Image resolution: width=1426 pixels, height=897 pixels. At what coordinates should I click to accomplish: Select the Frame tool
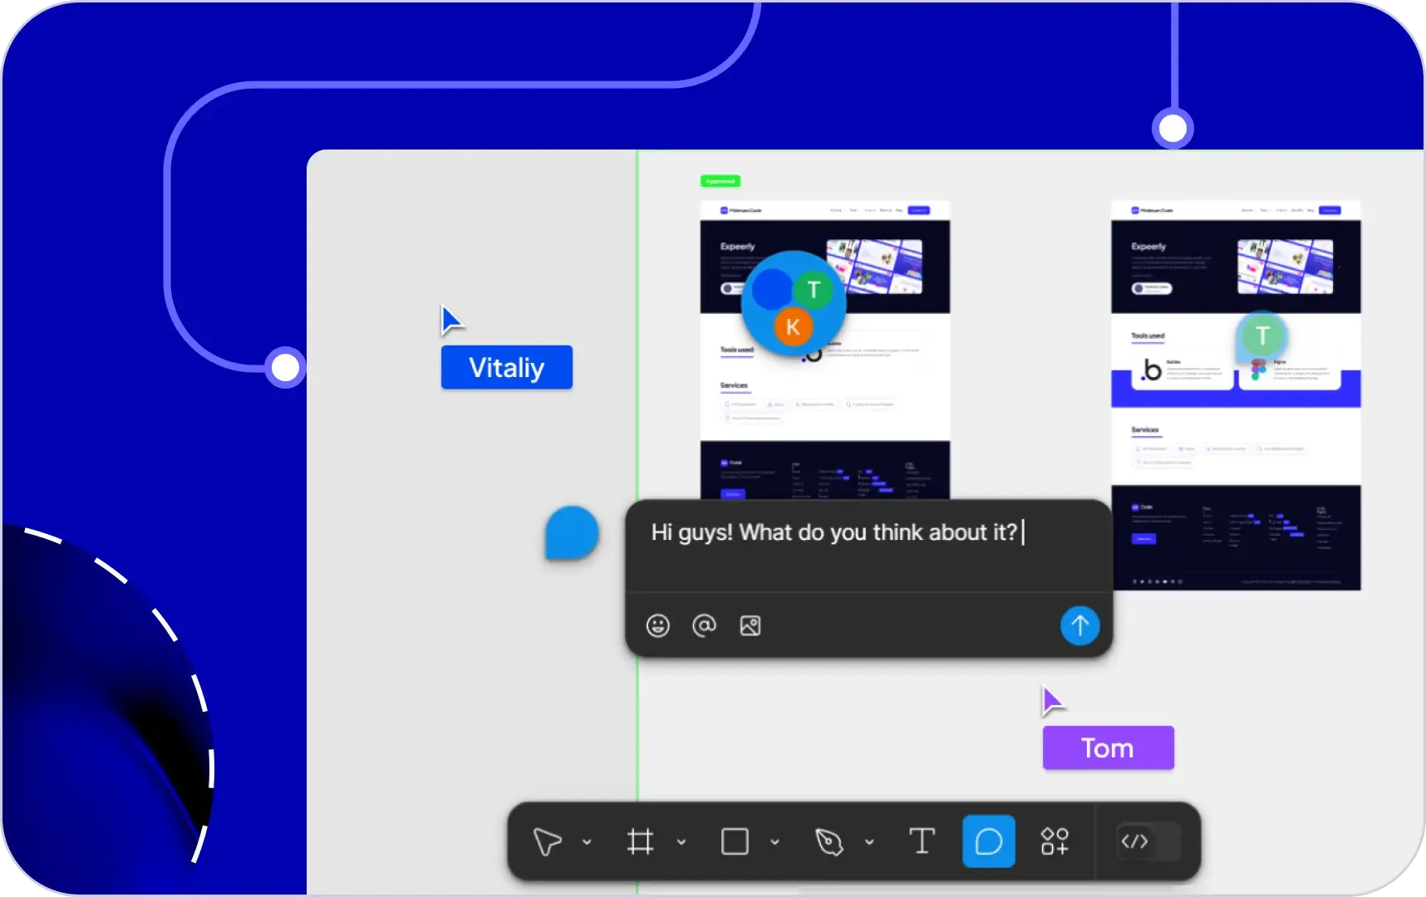point(640,841)
